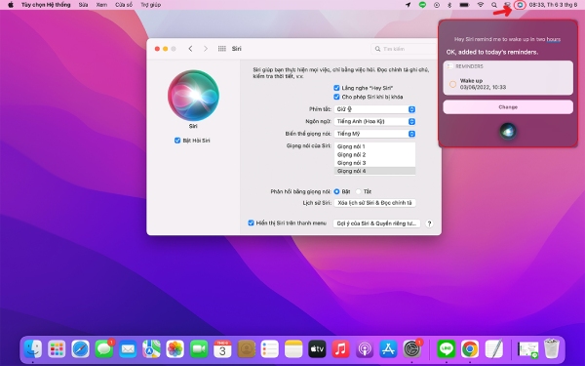Select Tắt for voice feedback
Viewport: 585px width, 366px height.
[358, 191]
